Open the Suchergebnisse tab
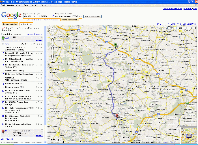Image resolution: width=198 pixels, height=145 pixels. tap(10, 24)
